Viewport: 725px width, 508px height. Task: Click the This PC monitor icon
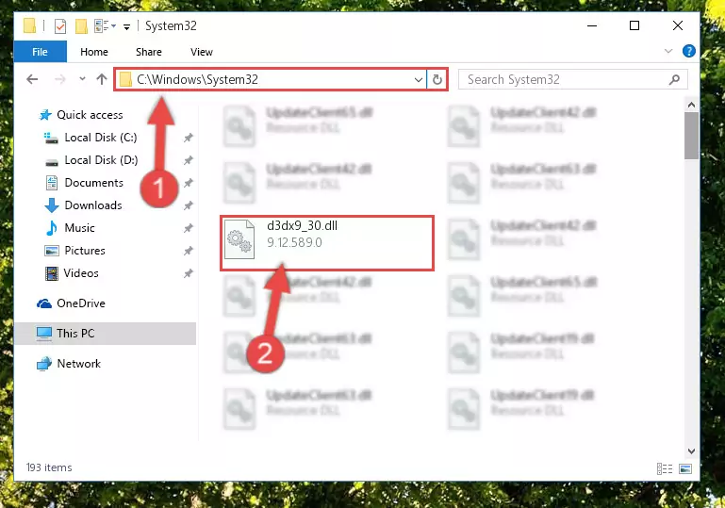44,334
